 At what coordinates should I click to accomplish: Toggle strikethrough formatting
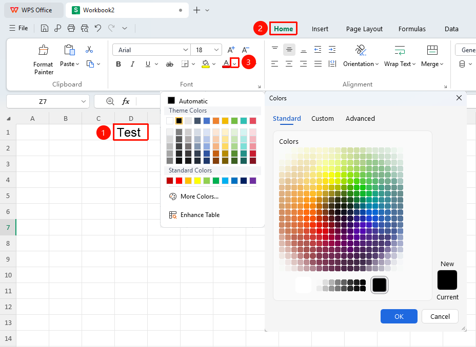pyautogui.click(x=169, y=64)
